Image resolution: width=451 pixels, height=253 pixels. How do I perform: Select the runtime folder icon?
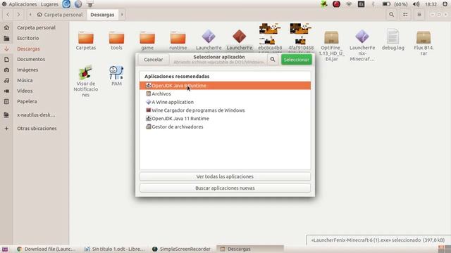pos(178,37)
